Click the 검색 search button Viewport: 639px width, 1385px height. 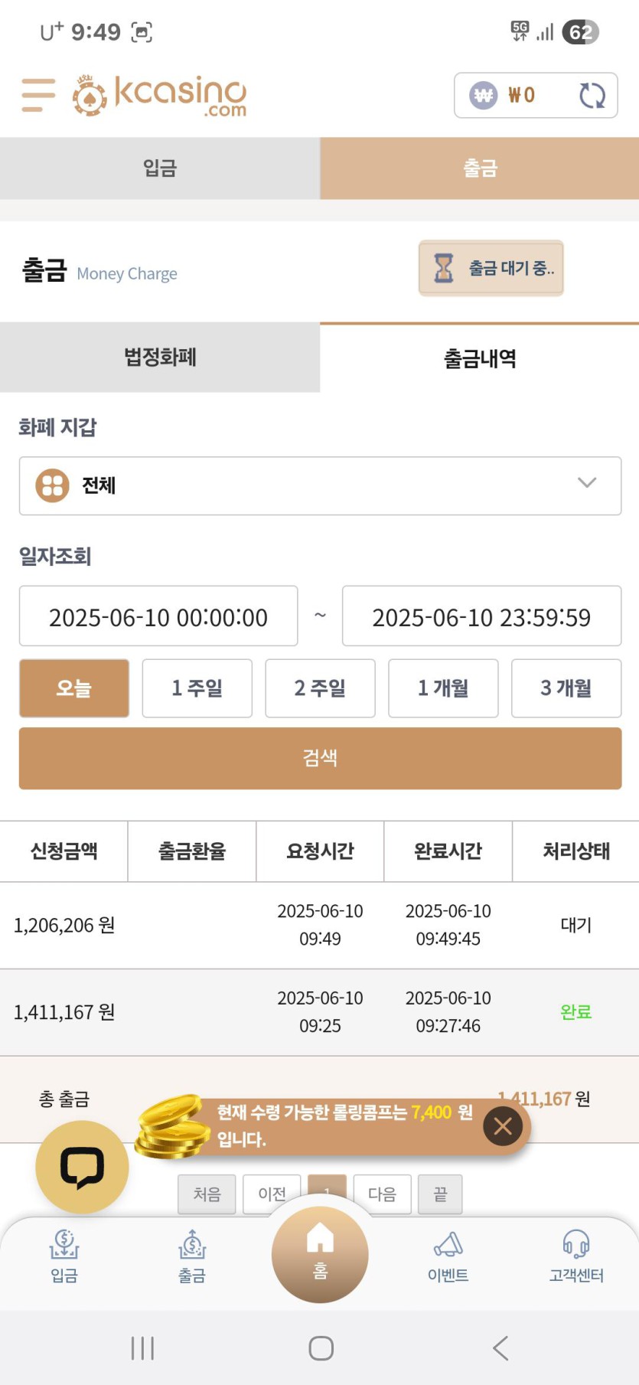coord(320,758)
